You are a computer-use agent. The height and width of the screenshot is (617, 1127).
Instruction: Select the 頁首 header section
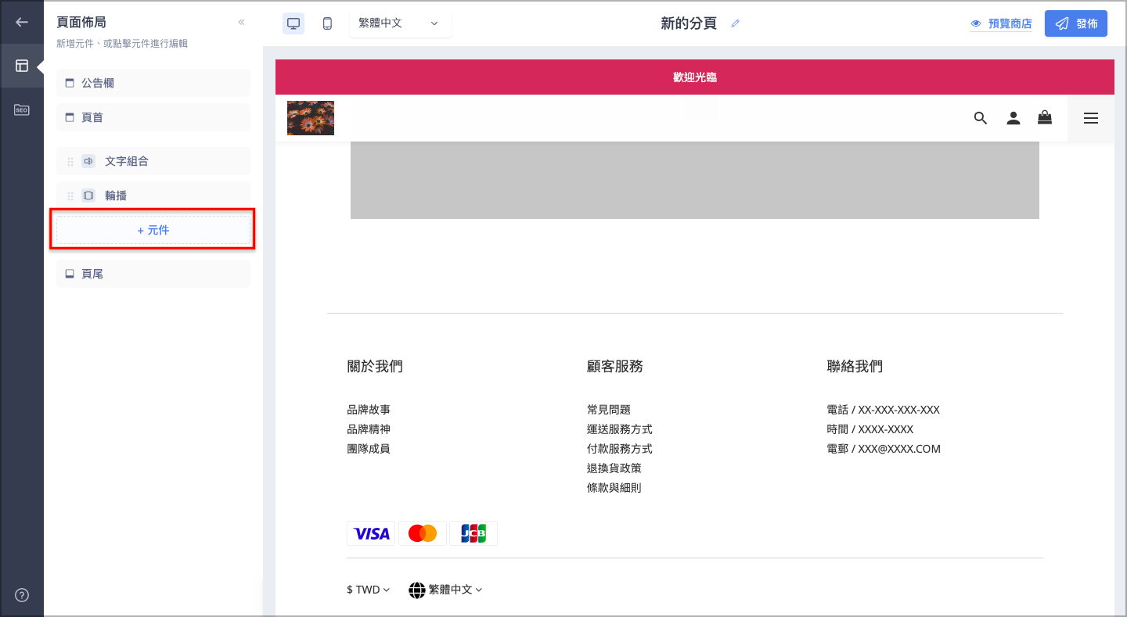click(153, 117)
